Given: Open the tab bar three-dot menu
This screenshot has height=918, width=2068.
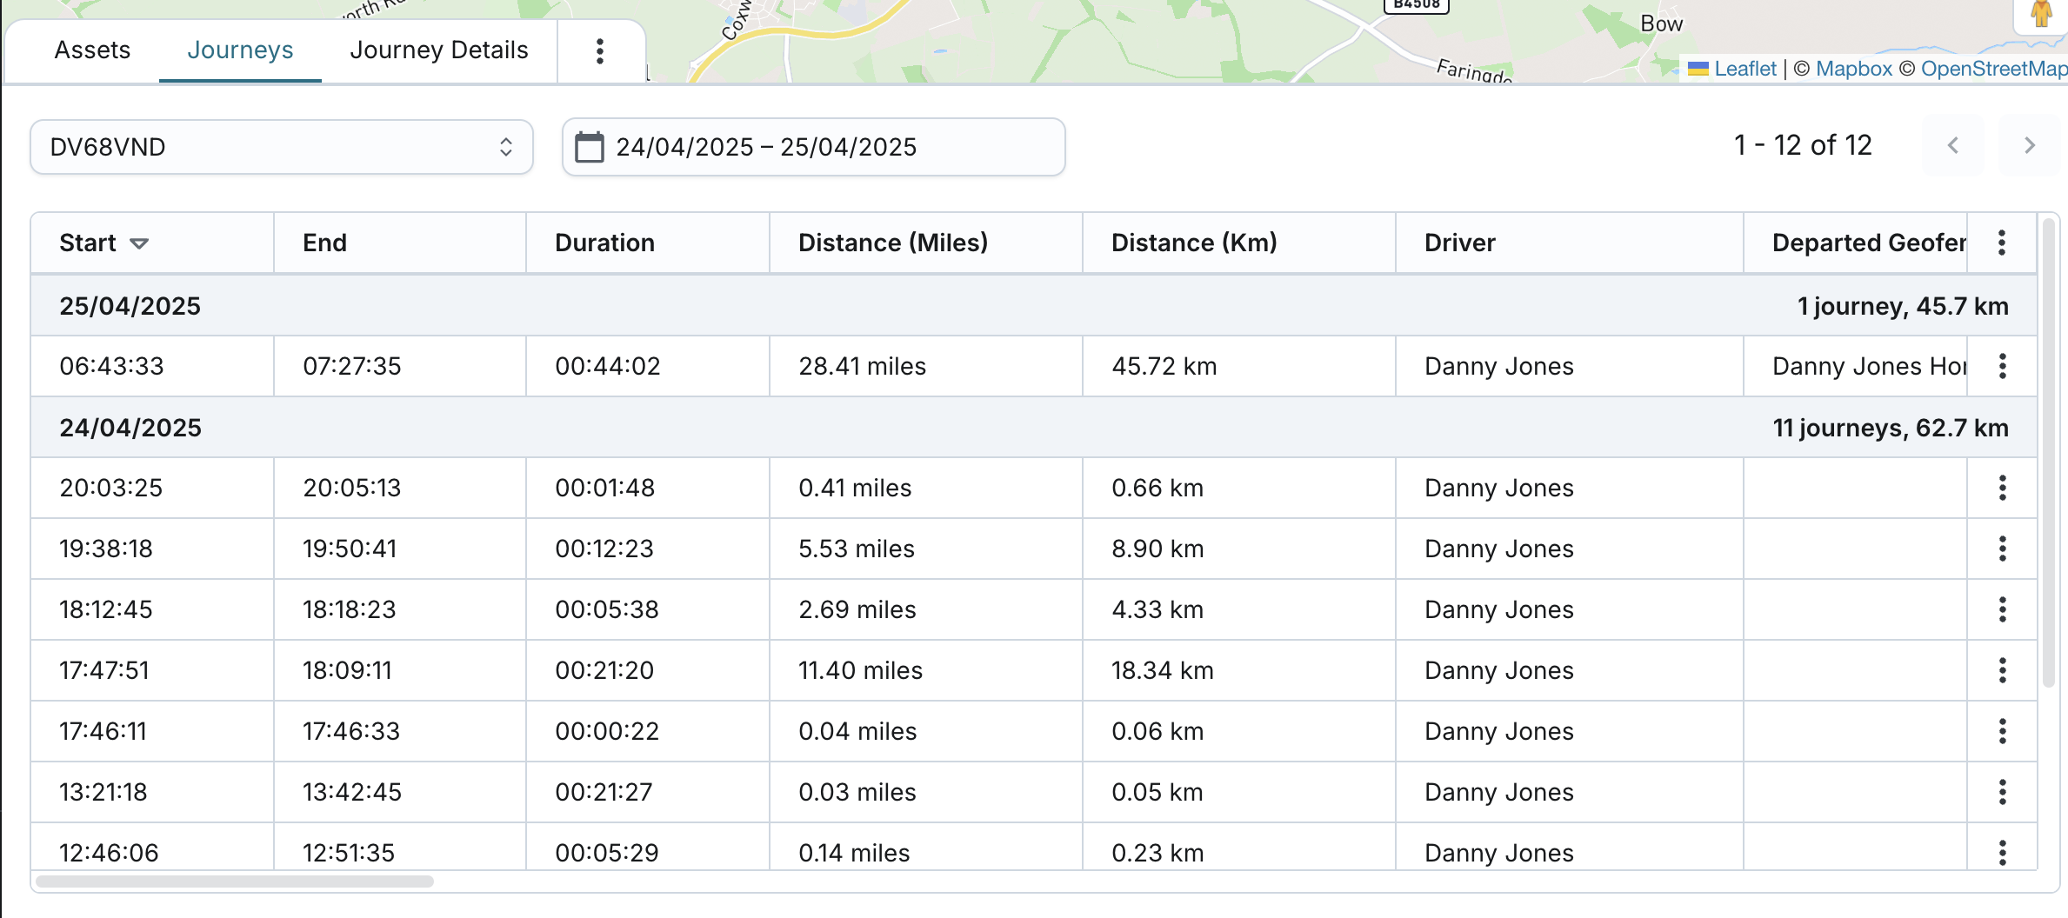Looking at the screenshot, I should tap(599, 51).
